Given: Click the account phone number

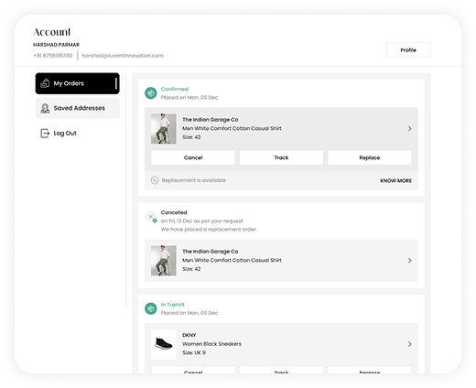Looking at the screenshot, I should tap(53, 56).
